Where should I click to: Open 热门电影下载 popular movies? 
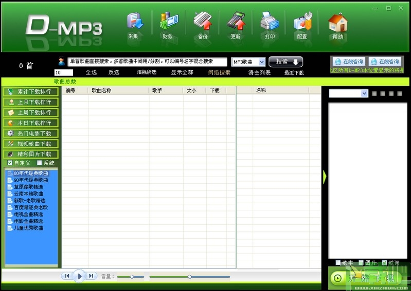31,133
